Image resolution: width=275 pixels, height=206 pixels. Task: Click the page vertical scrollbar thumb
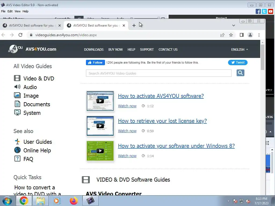pyautogui.click(x=262, y=57)
